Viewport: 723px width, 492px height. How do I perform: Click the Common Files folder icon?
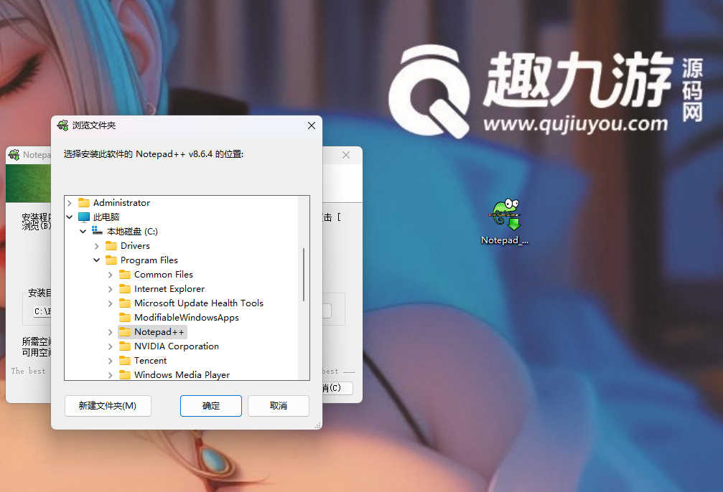[125, 275]
